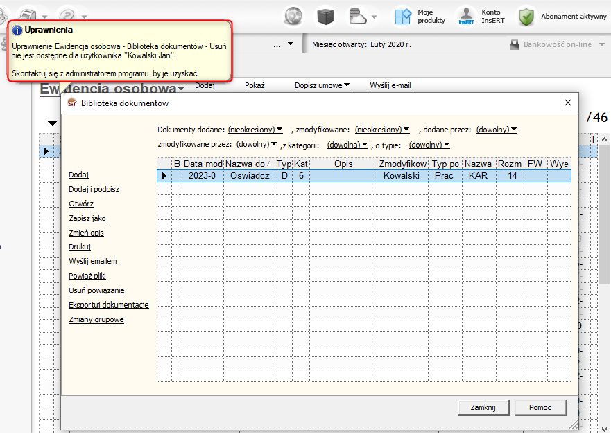Click Dodaj i podpisz
The image size is (611, 433).
(x=94, y=189)
